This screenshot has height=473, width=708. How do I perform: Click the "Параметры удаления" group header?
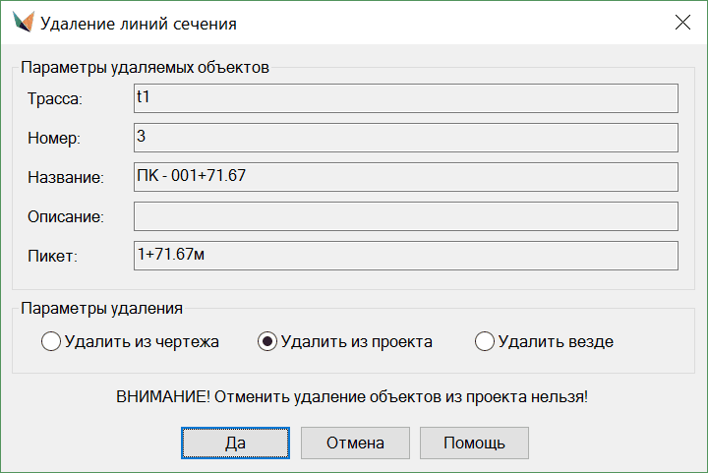point(101,308)
